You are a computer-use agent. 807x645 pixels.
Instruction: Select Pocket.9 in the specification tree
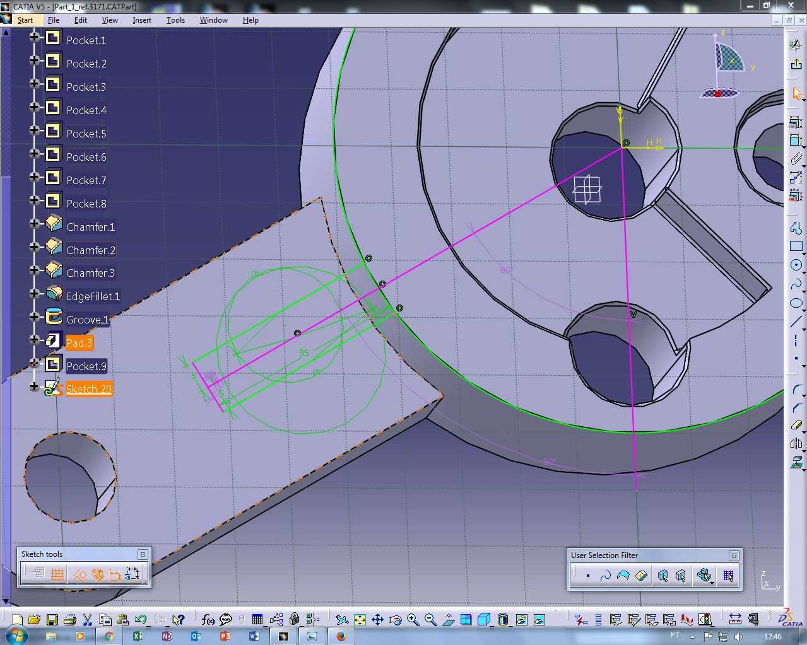(86, 366)
